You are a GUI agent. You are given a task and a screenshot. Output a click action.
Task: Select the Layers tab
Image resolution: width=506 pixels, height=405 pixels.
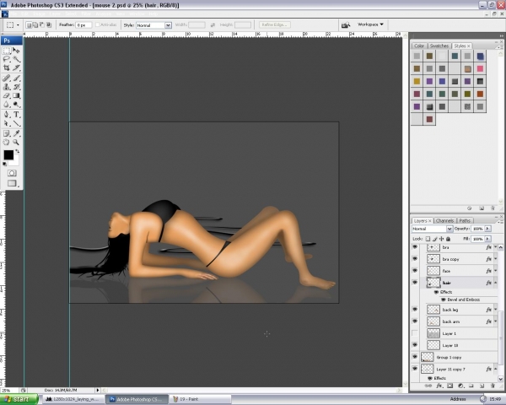(x=422, y=220)
